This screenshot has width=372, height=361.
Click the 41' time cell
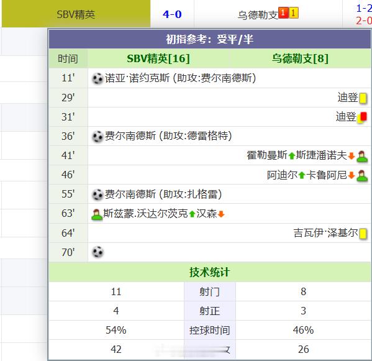(68, 156)
